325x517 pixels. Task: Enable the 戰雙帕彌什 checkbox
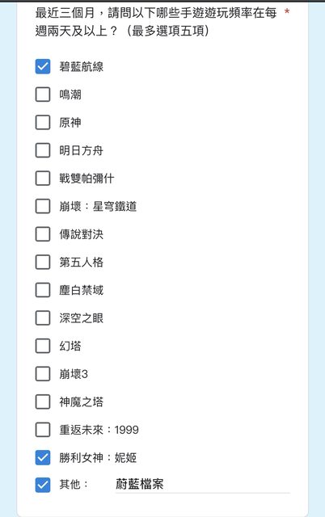coord(43,179)
